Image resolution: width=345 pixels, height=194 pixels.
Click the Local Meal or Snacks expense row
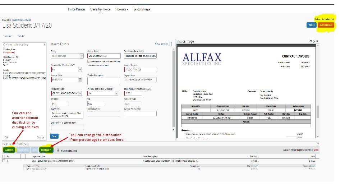(53, 161)
